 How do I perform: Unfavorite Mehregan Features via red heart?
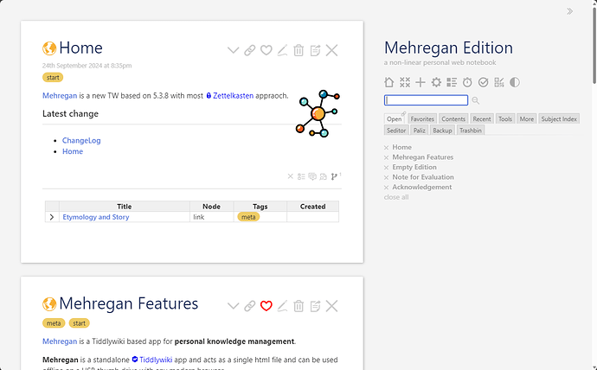[x=266, y=306]
